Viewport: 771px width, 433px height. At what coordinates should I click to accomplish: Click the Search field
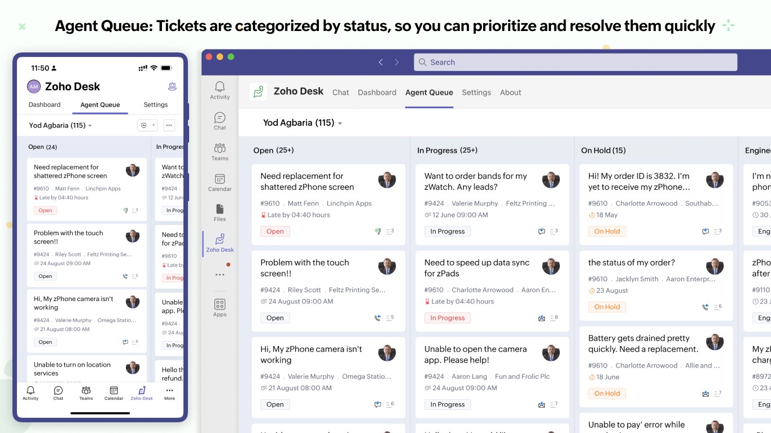[575, 62]
